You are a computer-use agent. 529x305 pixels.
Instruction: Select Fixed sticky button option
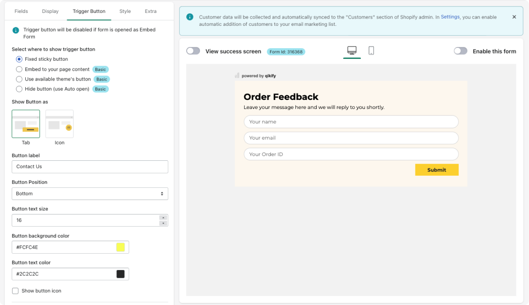pyautogui.click(x=19, y=59)
